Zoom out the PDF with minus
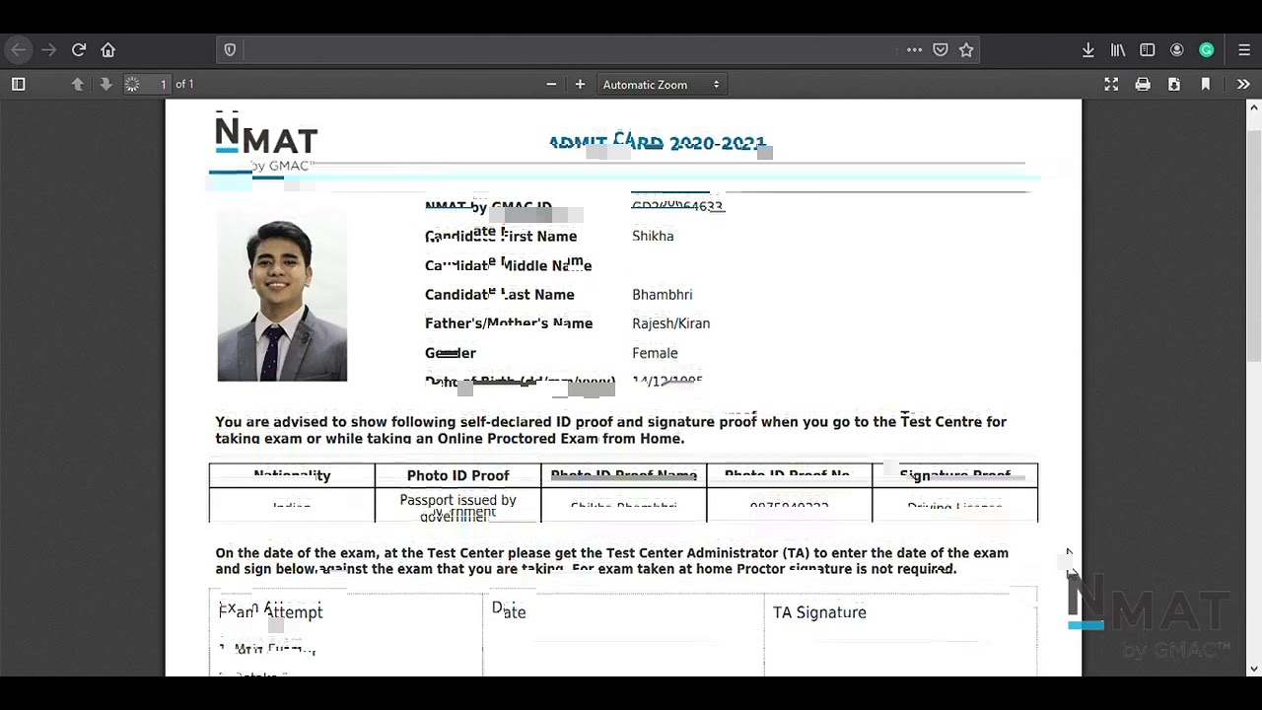The image size is (1262, 710). (551, 85)
